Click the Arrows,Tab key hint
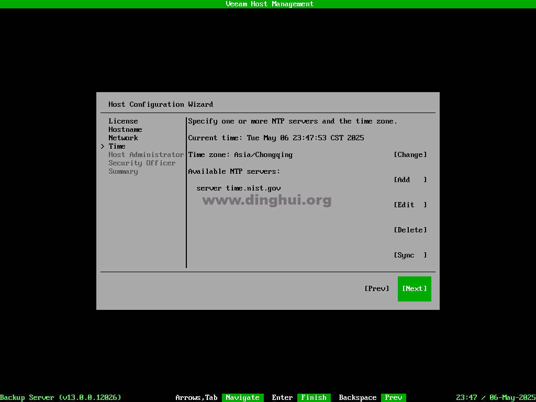536x402 pixels. pyautogui.click(x=197, y=398)
